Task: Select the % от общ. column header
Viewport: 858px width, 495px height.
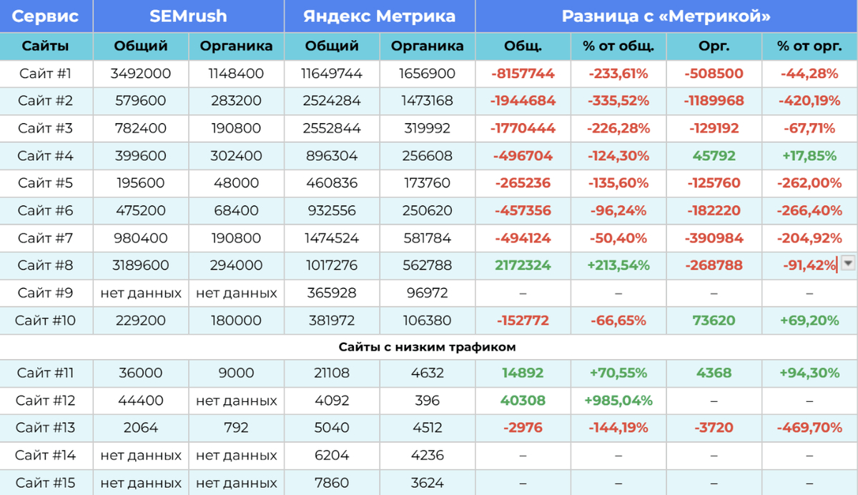Action: click(618, 46)
